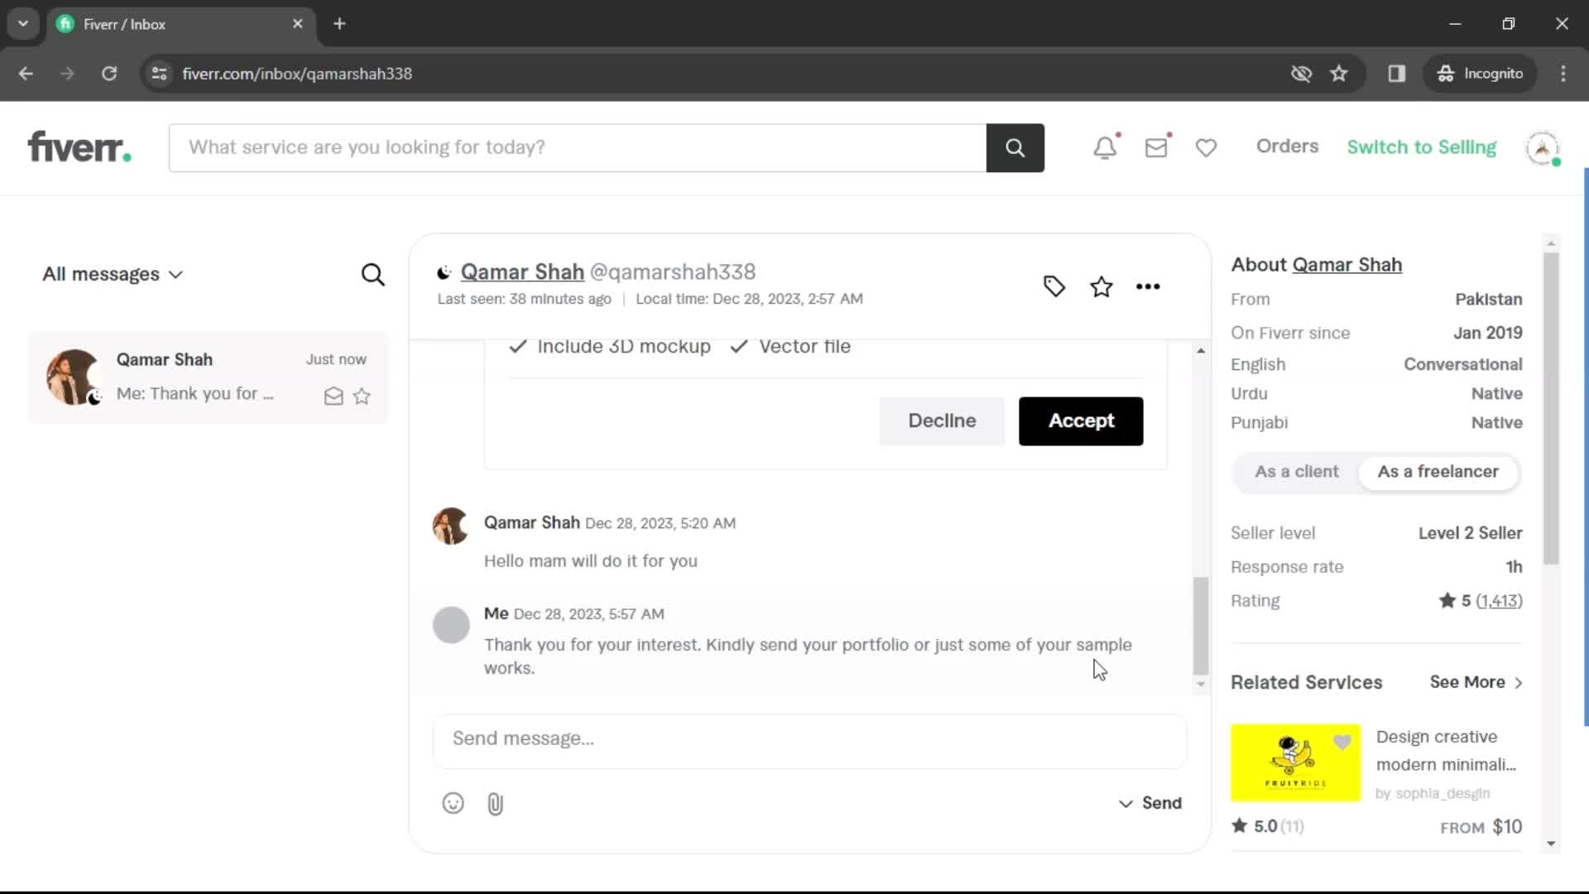1589x894 pixels.
Task: Click the See More right chevron
Action: click(x=1518, y=683)
